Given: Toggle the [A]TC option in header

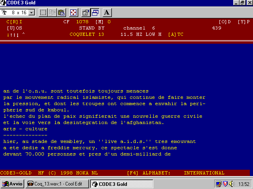Looking at the screenshot, I should [x=176, y=34].
